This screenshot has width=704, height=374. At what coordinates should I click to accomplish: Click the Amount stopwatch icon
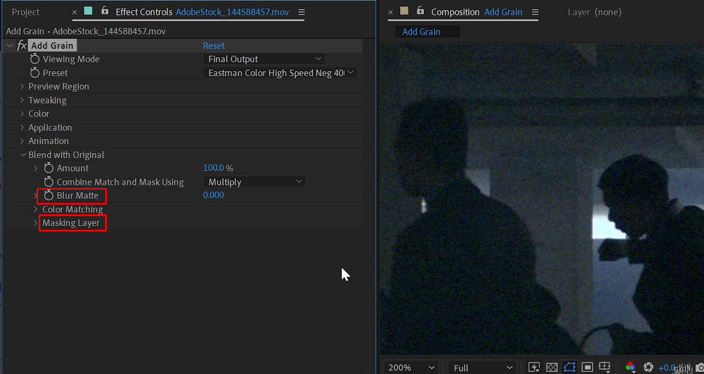pyautogui.click(x=48, y=168)
